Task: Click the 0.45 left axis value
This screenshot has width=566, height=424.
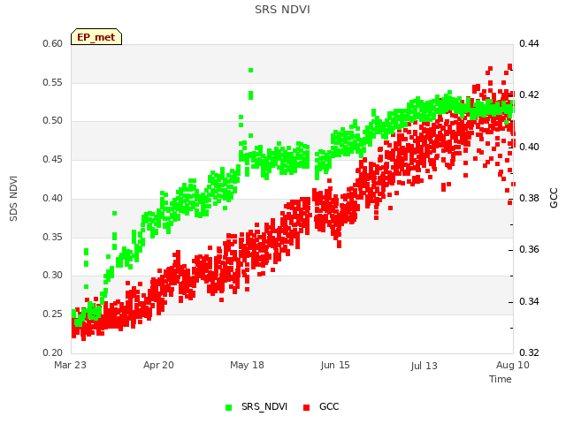Action: point(53,159)
